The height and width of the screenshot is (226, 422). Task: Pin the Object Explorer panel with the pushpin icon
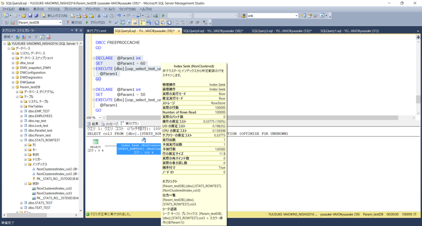[76, 30]
